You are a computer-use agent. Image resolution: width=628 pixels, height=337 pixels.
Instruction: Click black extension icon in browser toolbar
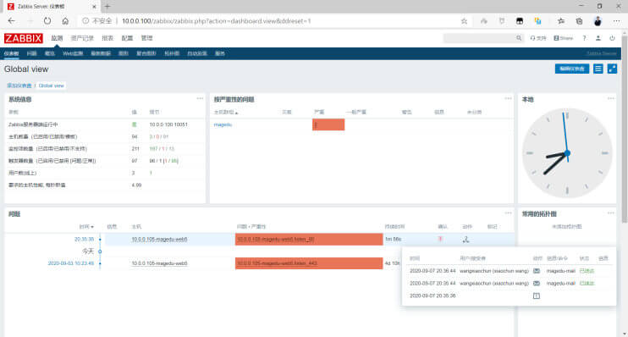coord(520,21)
